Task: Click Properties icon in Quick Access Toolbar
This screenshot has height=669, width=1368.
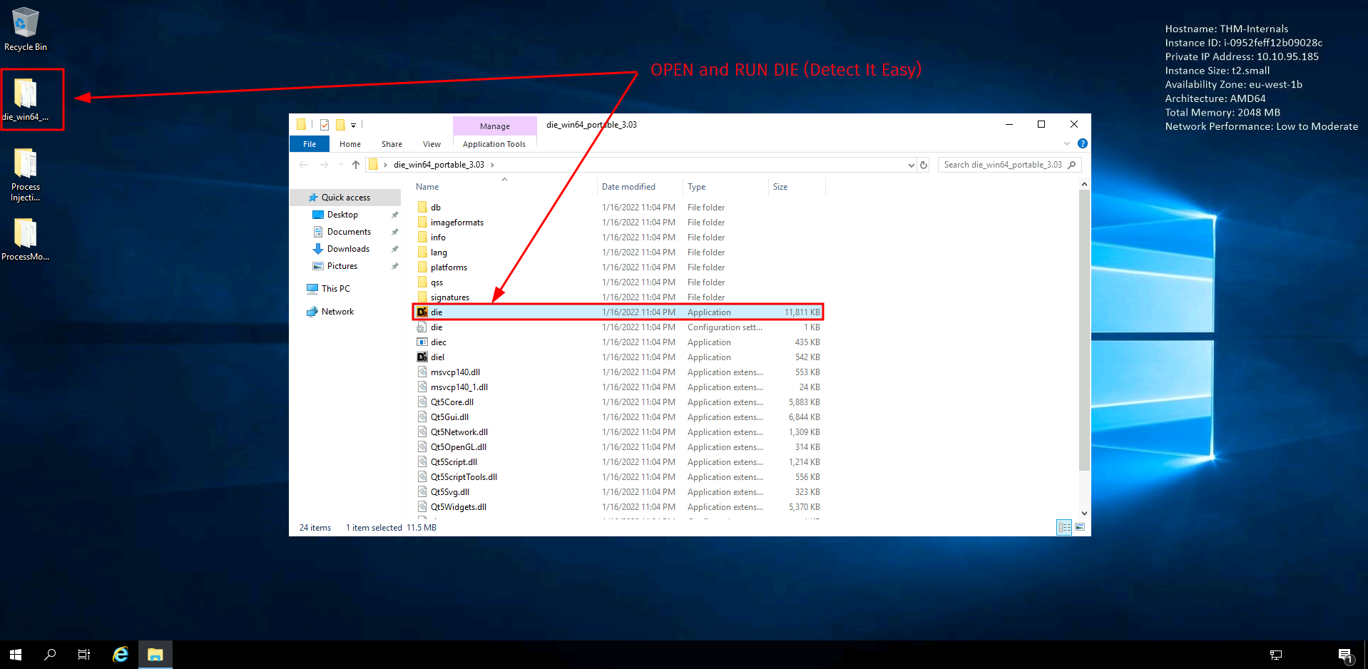Action: [x=325, y=125]
